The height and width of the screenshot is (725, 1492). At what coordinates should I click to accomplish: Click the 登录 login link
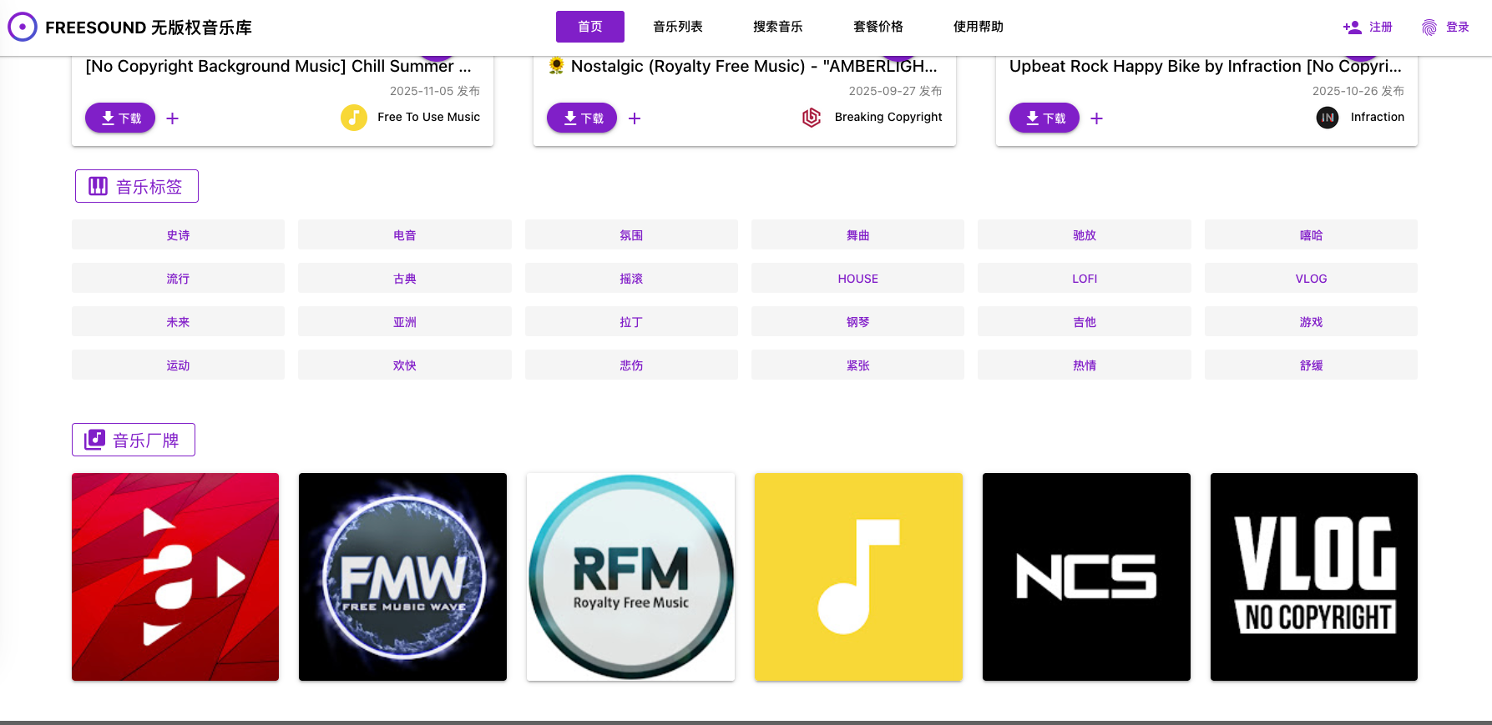[x=1458, y=28]
